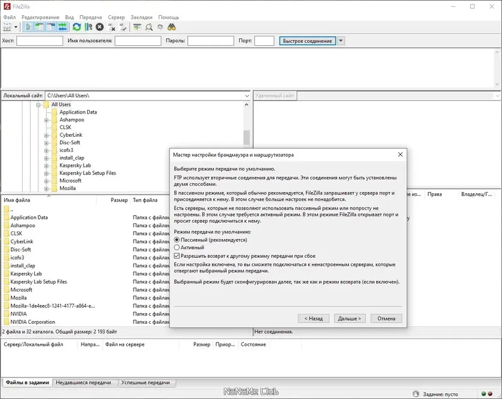Open the Site Manager icon

[x=7, y=27]
